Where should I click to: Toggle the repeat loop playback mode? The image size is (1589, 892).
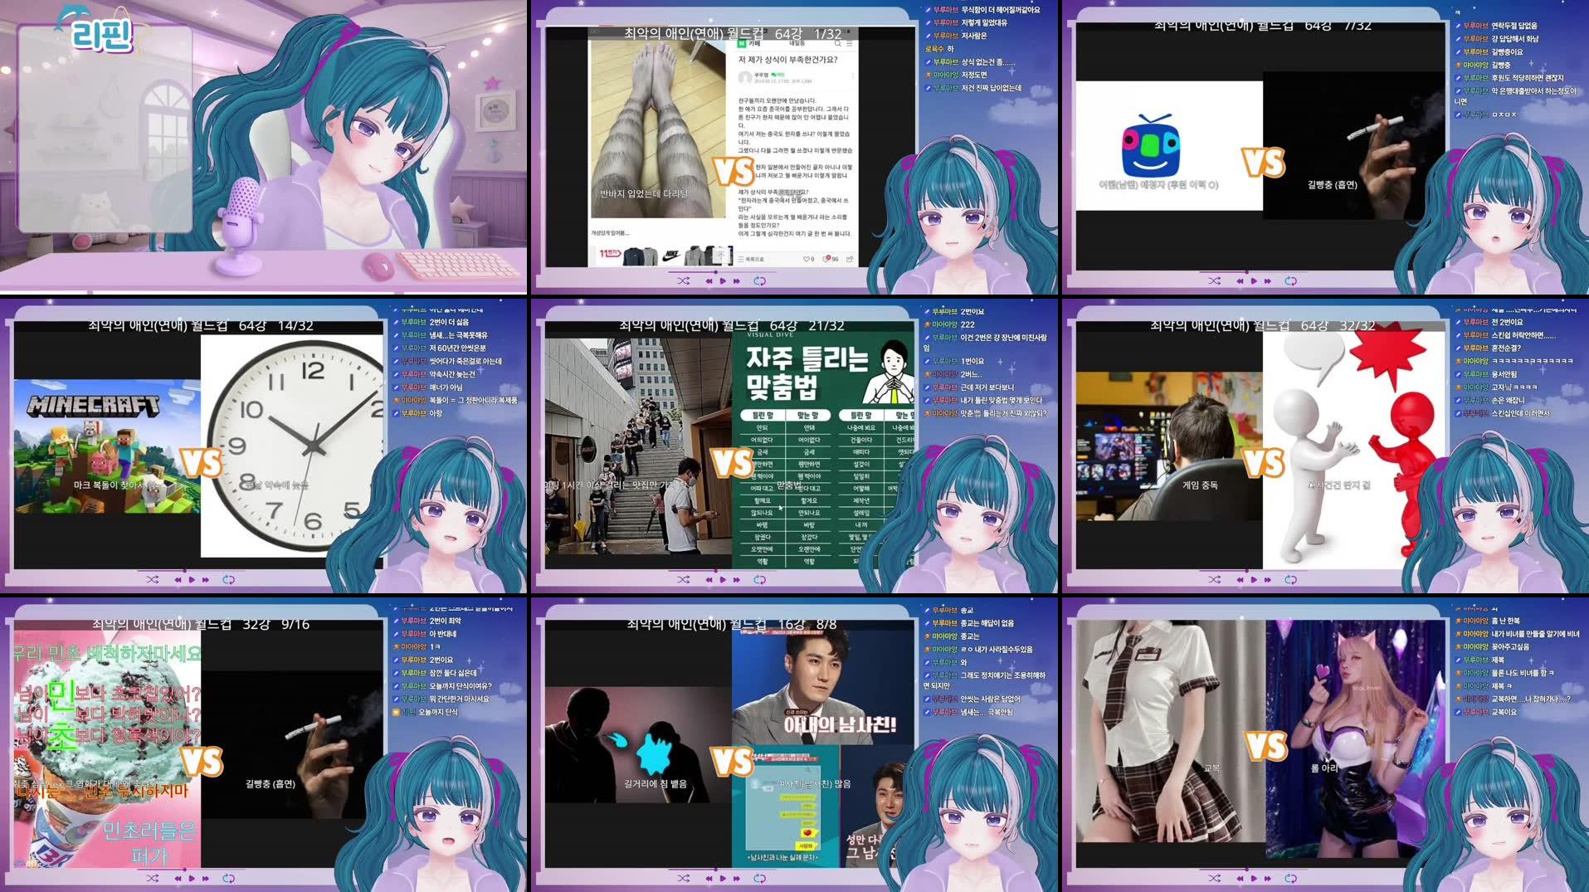[761, 281]
